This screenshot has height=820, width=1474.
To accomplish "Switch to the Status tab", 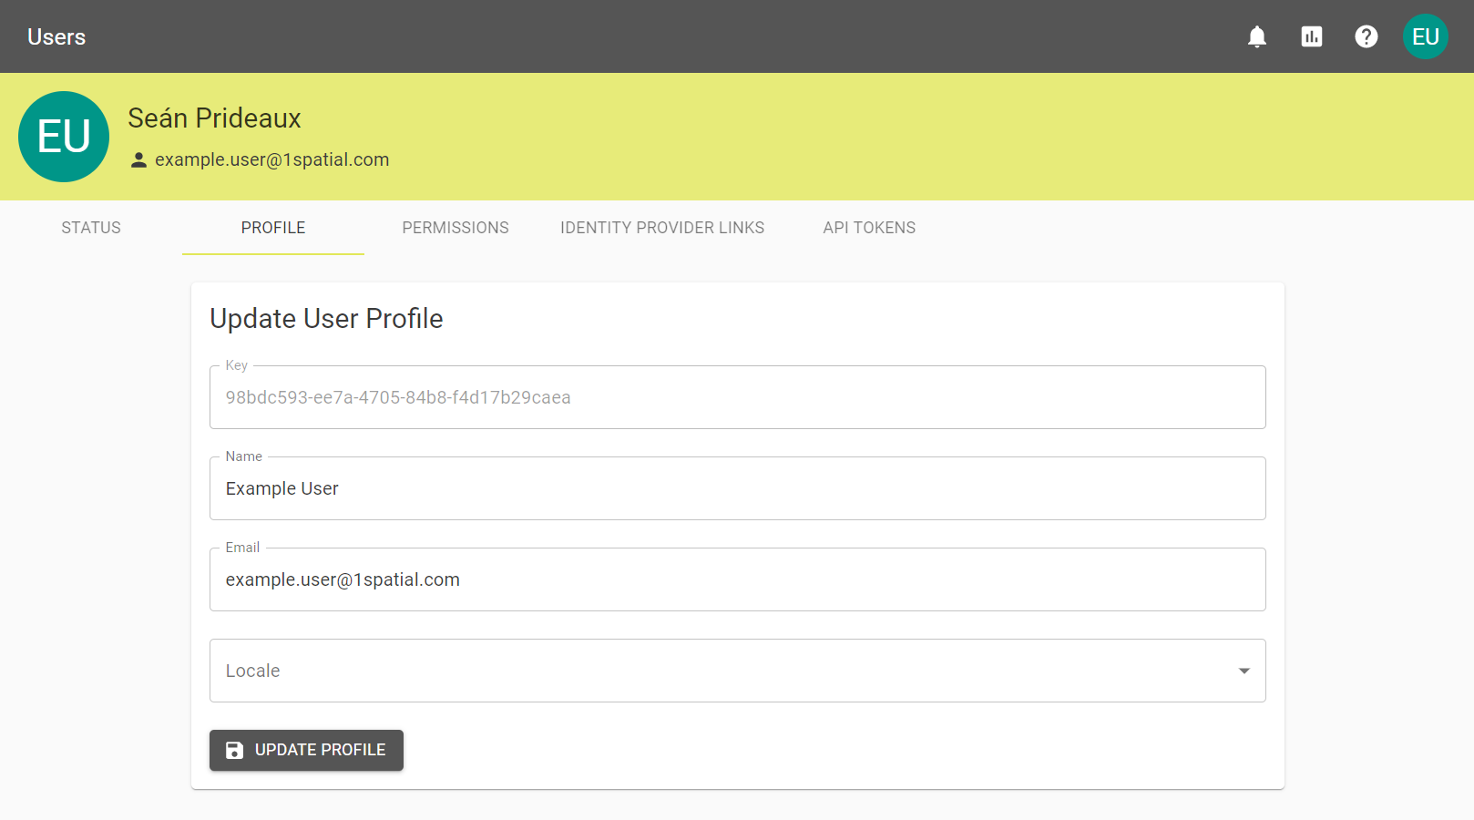I will click(91, 228).
